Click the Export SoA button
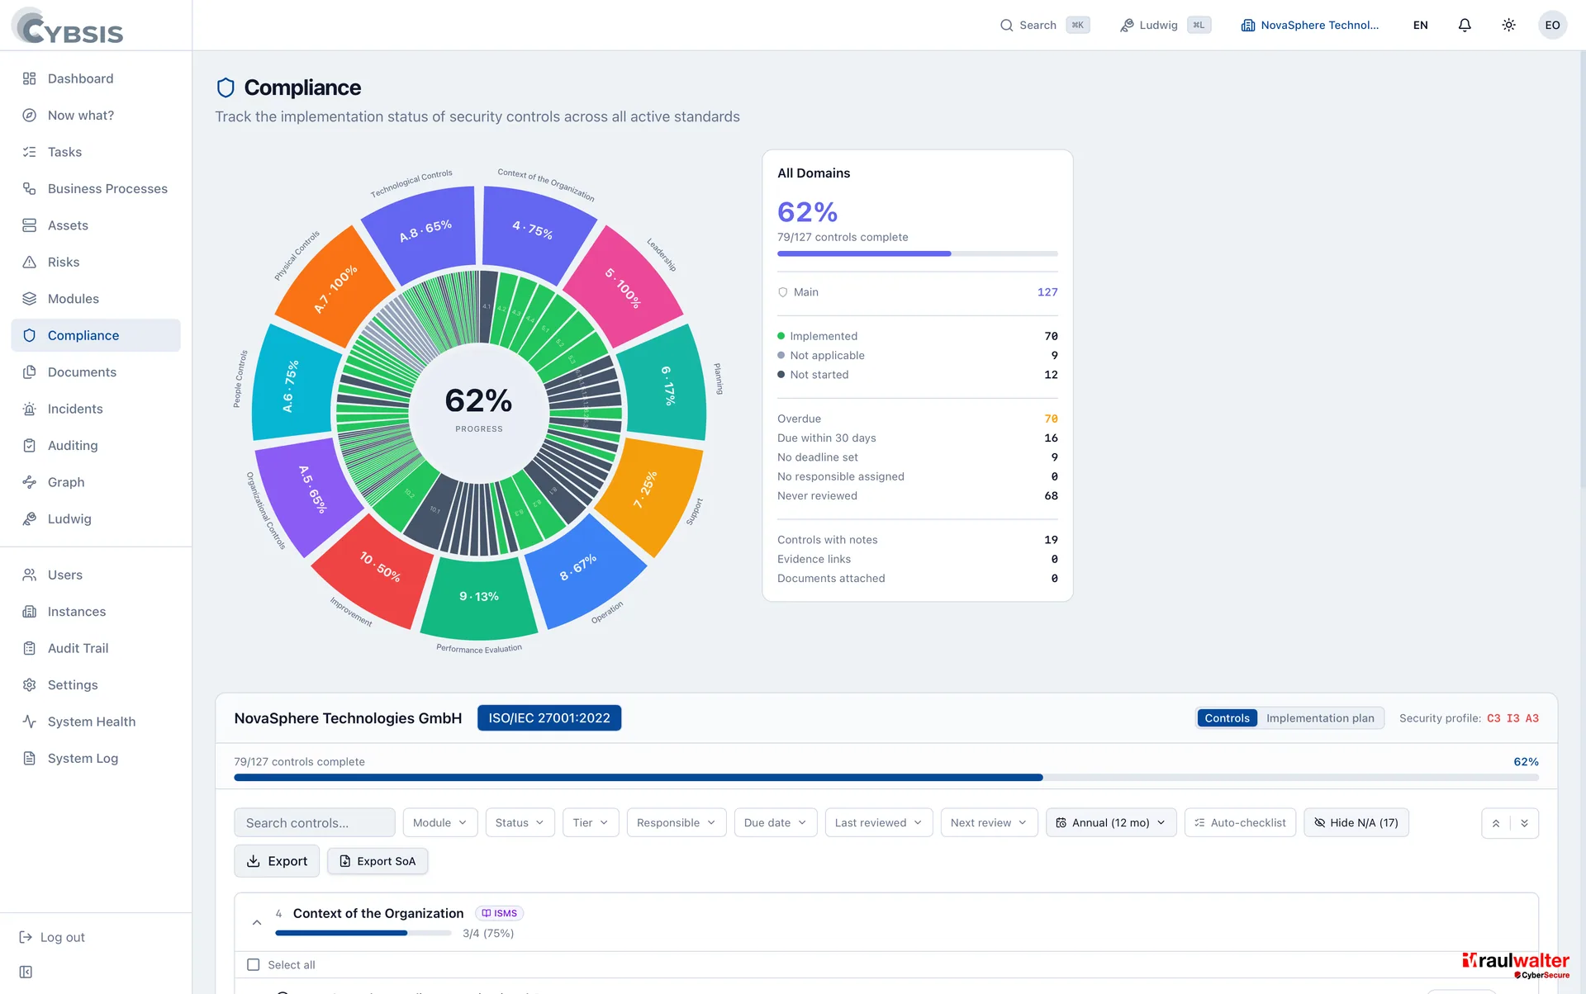The image size is (1586, 994). tap(378, 861)
